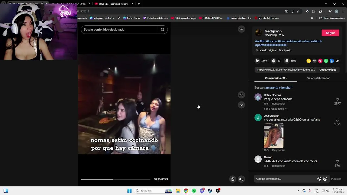Viewport: 347px width, 195px height.
Task: Insert a mention with the @ icon
Action: pos(319,179)
